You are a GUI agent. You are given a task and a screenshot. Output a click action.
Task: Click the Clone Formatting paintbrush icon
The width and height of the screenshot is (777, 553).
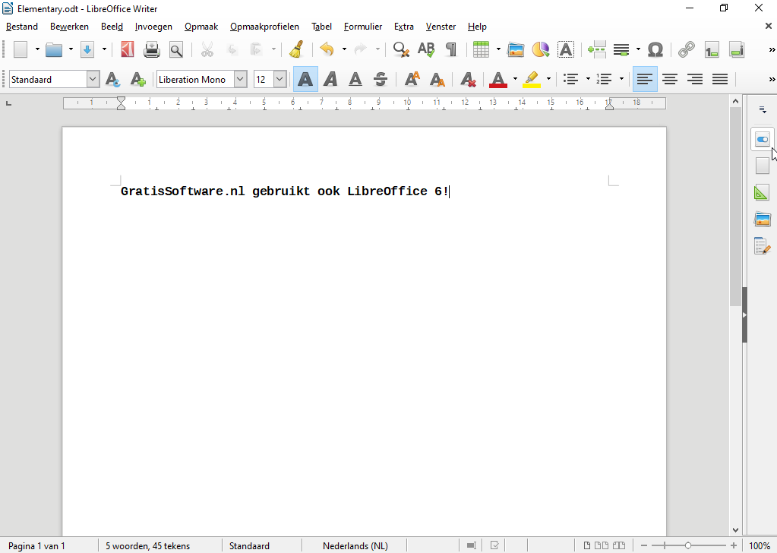tap(296, 50)
